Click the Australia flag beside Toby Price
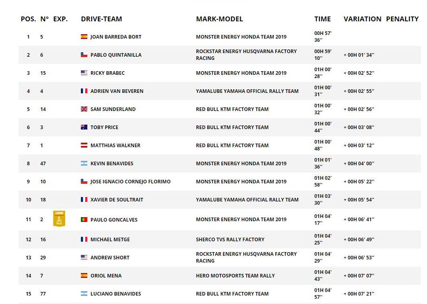Image resolution: width=427 pixels, height=304 pixels. tap(84, 127)
